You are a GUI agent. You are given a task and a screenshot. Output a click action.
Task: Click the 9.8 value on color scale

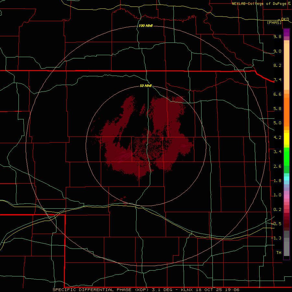(x=277, y=36)
